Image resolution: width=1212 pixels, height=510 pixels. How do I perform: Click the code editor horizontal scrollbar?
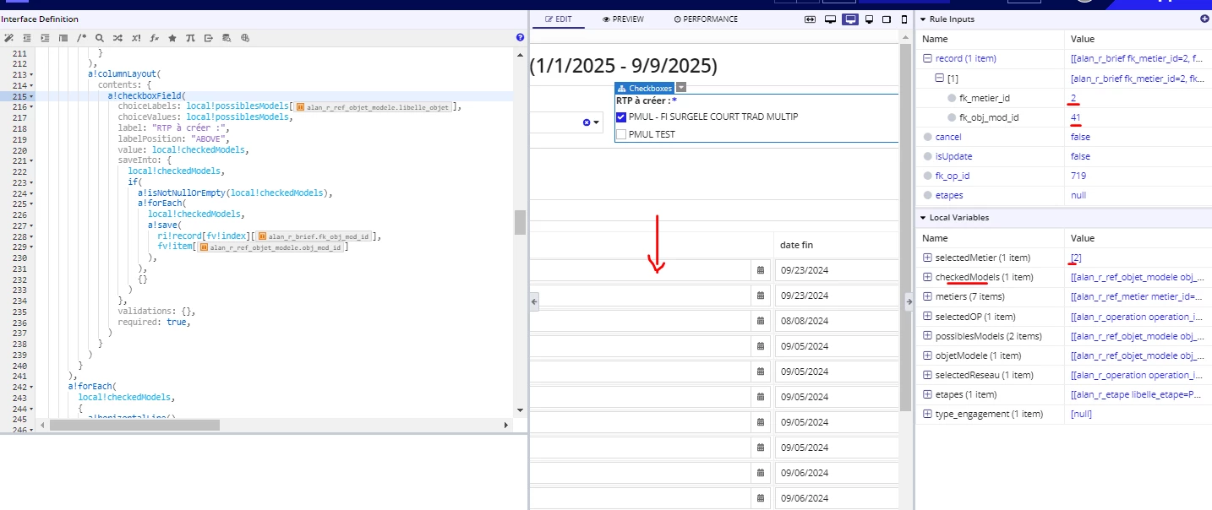click(x=134, y=425)
